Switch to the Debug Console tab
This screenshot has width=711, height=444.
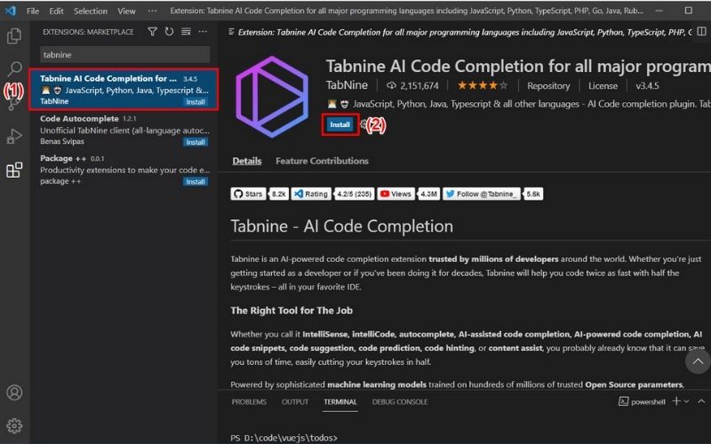[x=399, y=402]
